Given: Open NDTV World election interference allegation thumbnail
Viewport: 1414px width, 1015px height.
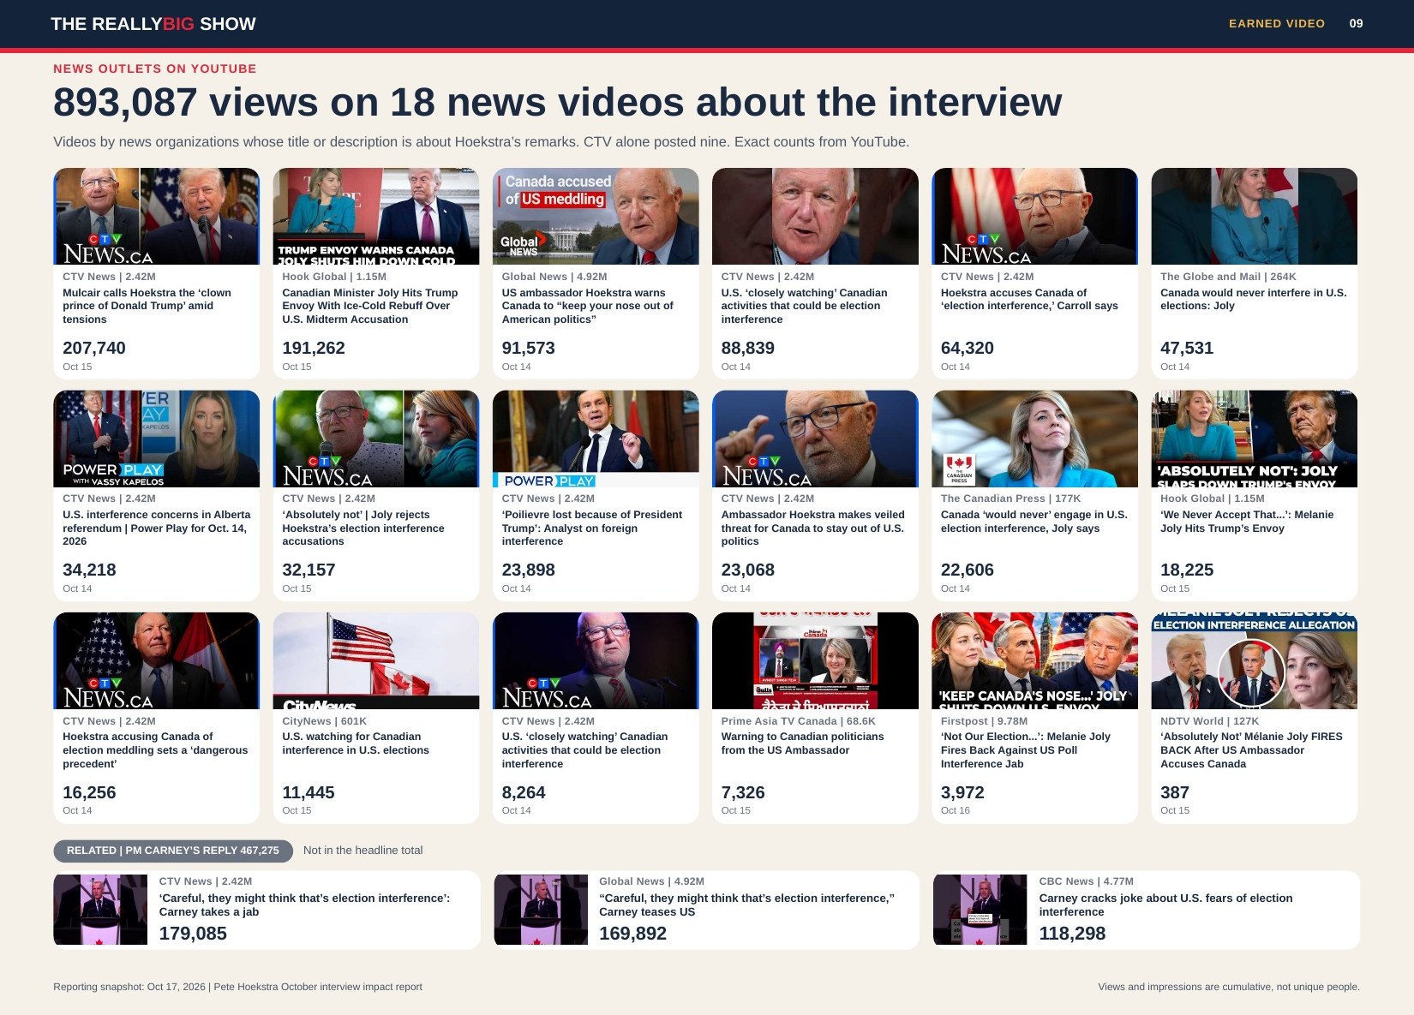Looking at the screenshot, I should [1254, 660].
